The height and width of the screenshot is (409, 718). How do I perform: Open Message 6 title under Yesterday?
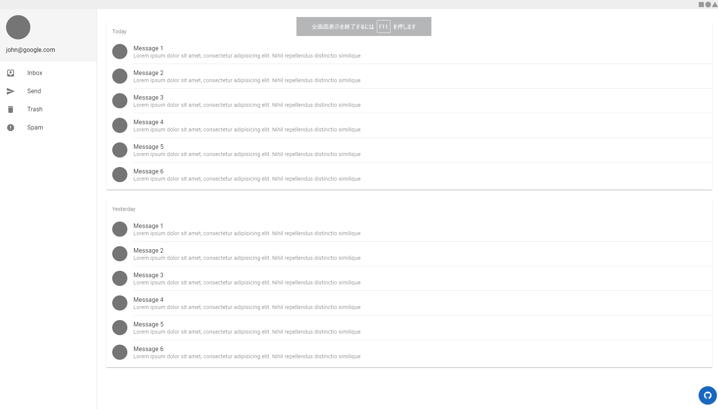pos(148,349)
